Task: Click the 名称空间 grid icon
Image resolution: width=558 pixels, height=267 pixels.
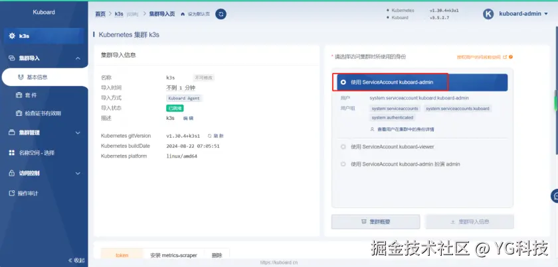Action: point(12,153)
